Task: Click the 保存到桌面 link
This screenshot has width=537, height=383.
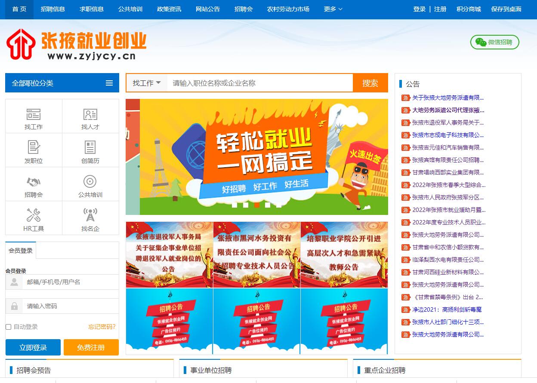Action: coord(506,9)
